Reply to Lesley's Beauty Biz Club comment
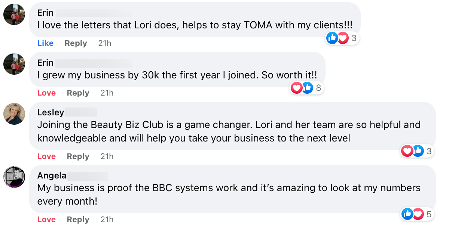 78,156
